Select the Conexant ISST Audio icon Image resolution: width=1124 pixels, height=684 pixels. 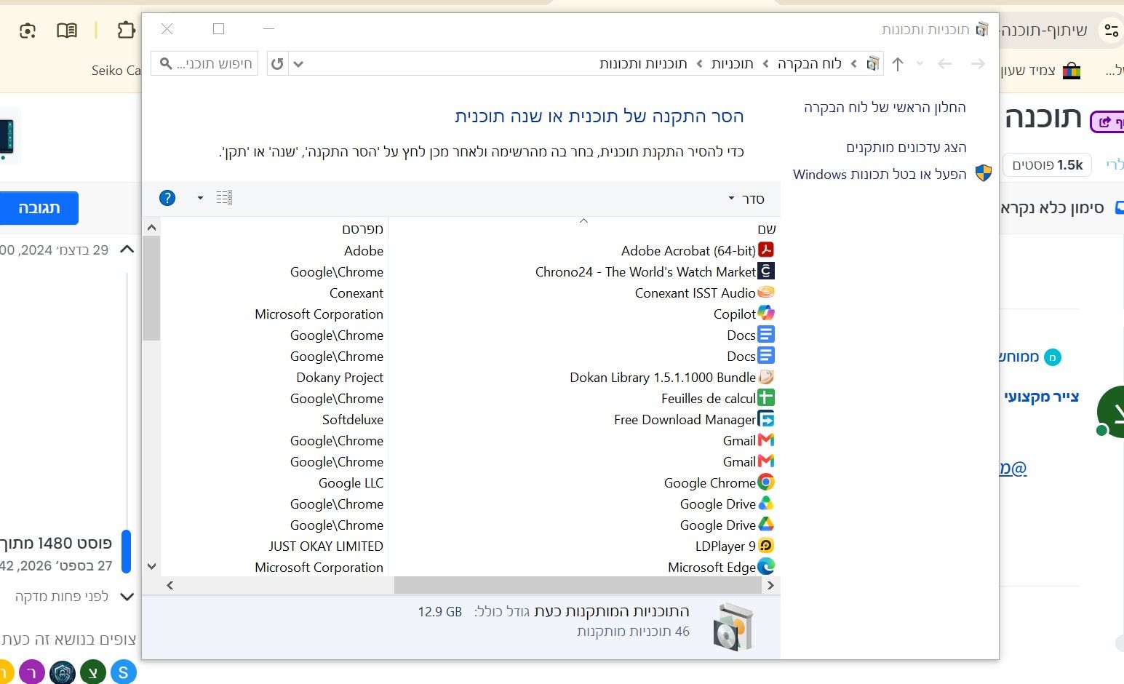pyautogui.click(x=765, y=293)
